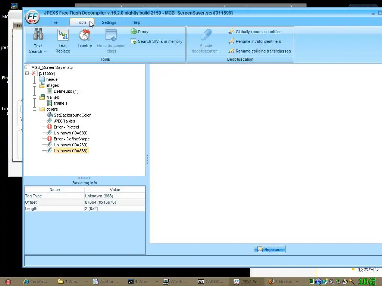Click the Name column header
This screenshot has width=382, height=286.
pos(54,190)
